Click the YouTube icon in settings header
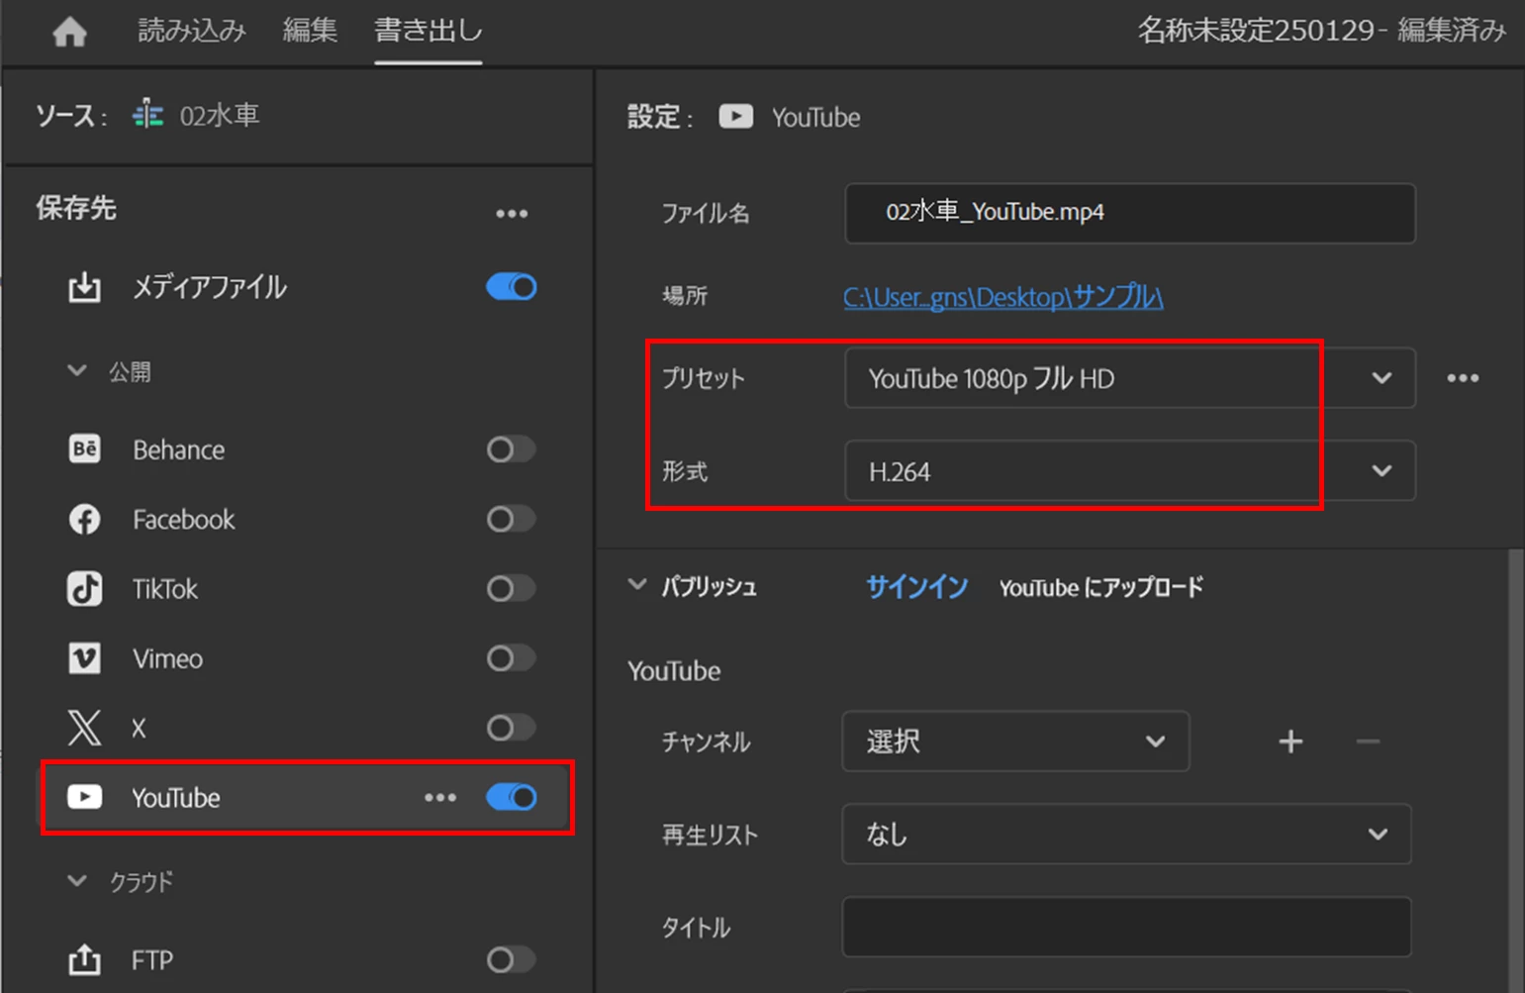This screenshot has width=1525, height=993. click(x=735, y=117)
